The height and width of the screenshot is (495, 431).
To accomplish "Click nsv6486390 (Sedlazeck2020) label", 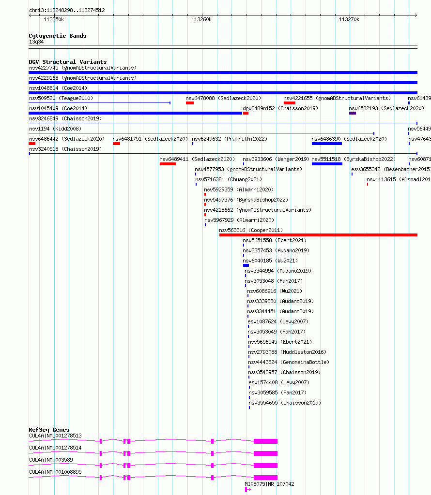I will 349,139.
